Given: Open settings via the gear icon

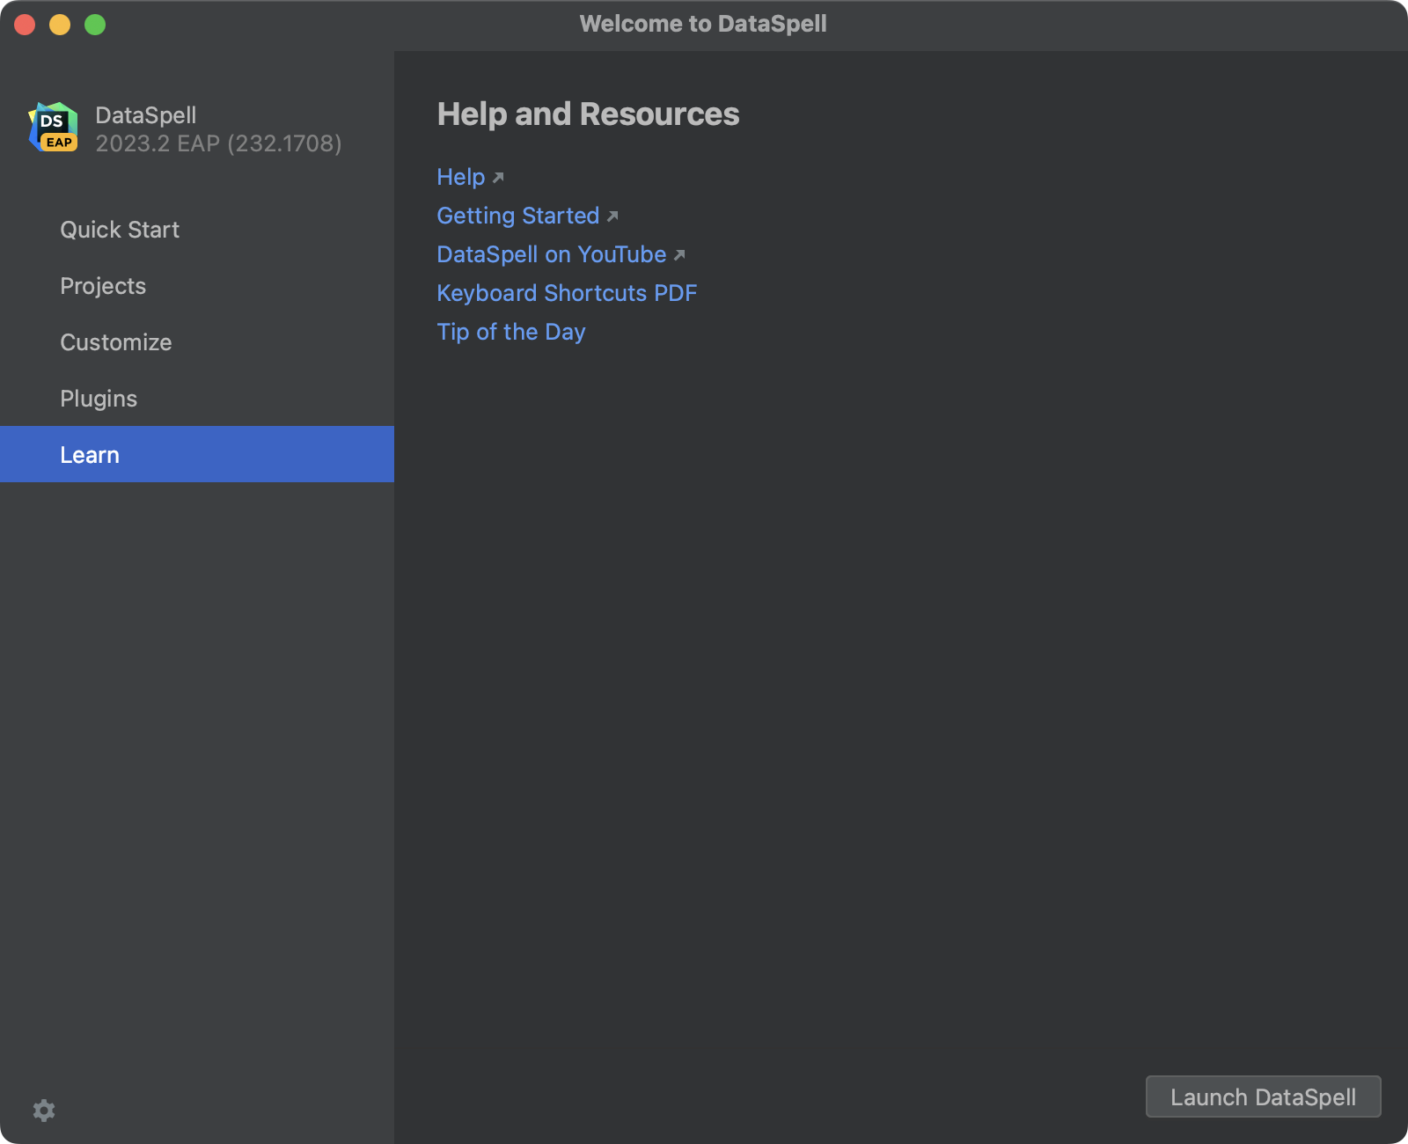Looking at the screenshot, I should coord(43,1111).
